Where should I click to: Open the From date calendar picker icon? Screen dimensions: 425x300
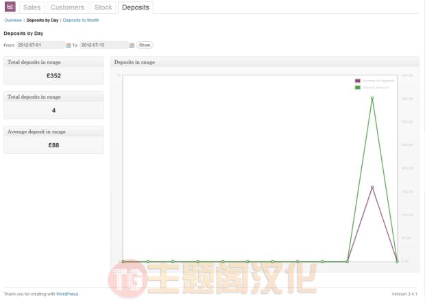coord(69,45)
